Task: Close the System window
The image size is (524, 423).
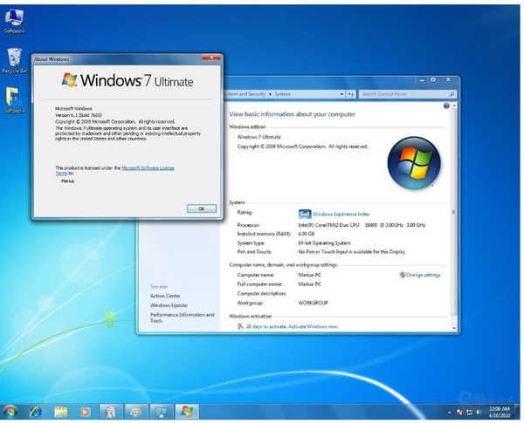Action: tap(449, 80)
